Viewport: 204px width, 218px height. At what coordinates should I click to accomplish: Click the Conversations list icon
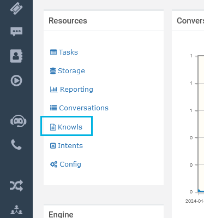pyautogui.click(x=53, y=108)
